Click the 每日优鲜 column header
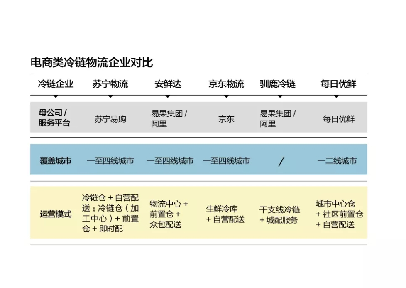The height and width of the screenshot is (288, 406). (x=338, y=84)
